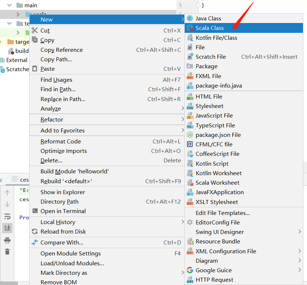Choose Delete... from context menu
Viewport: 307px width, 285px height.
tap(107, 160)
